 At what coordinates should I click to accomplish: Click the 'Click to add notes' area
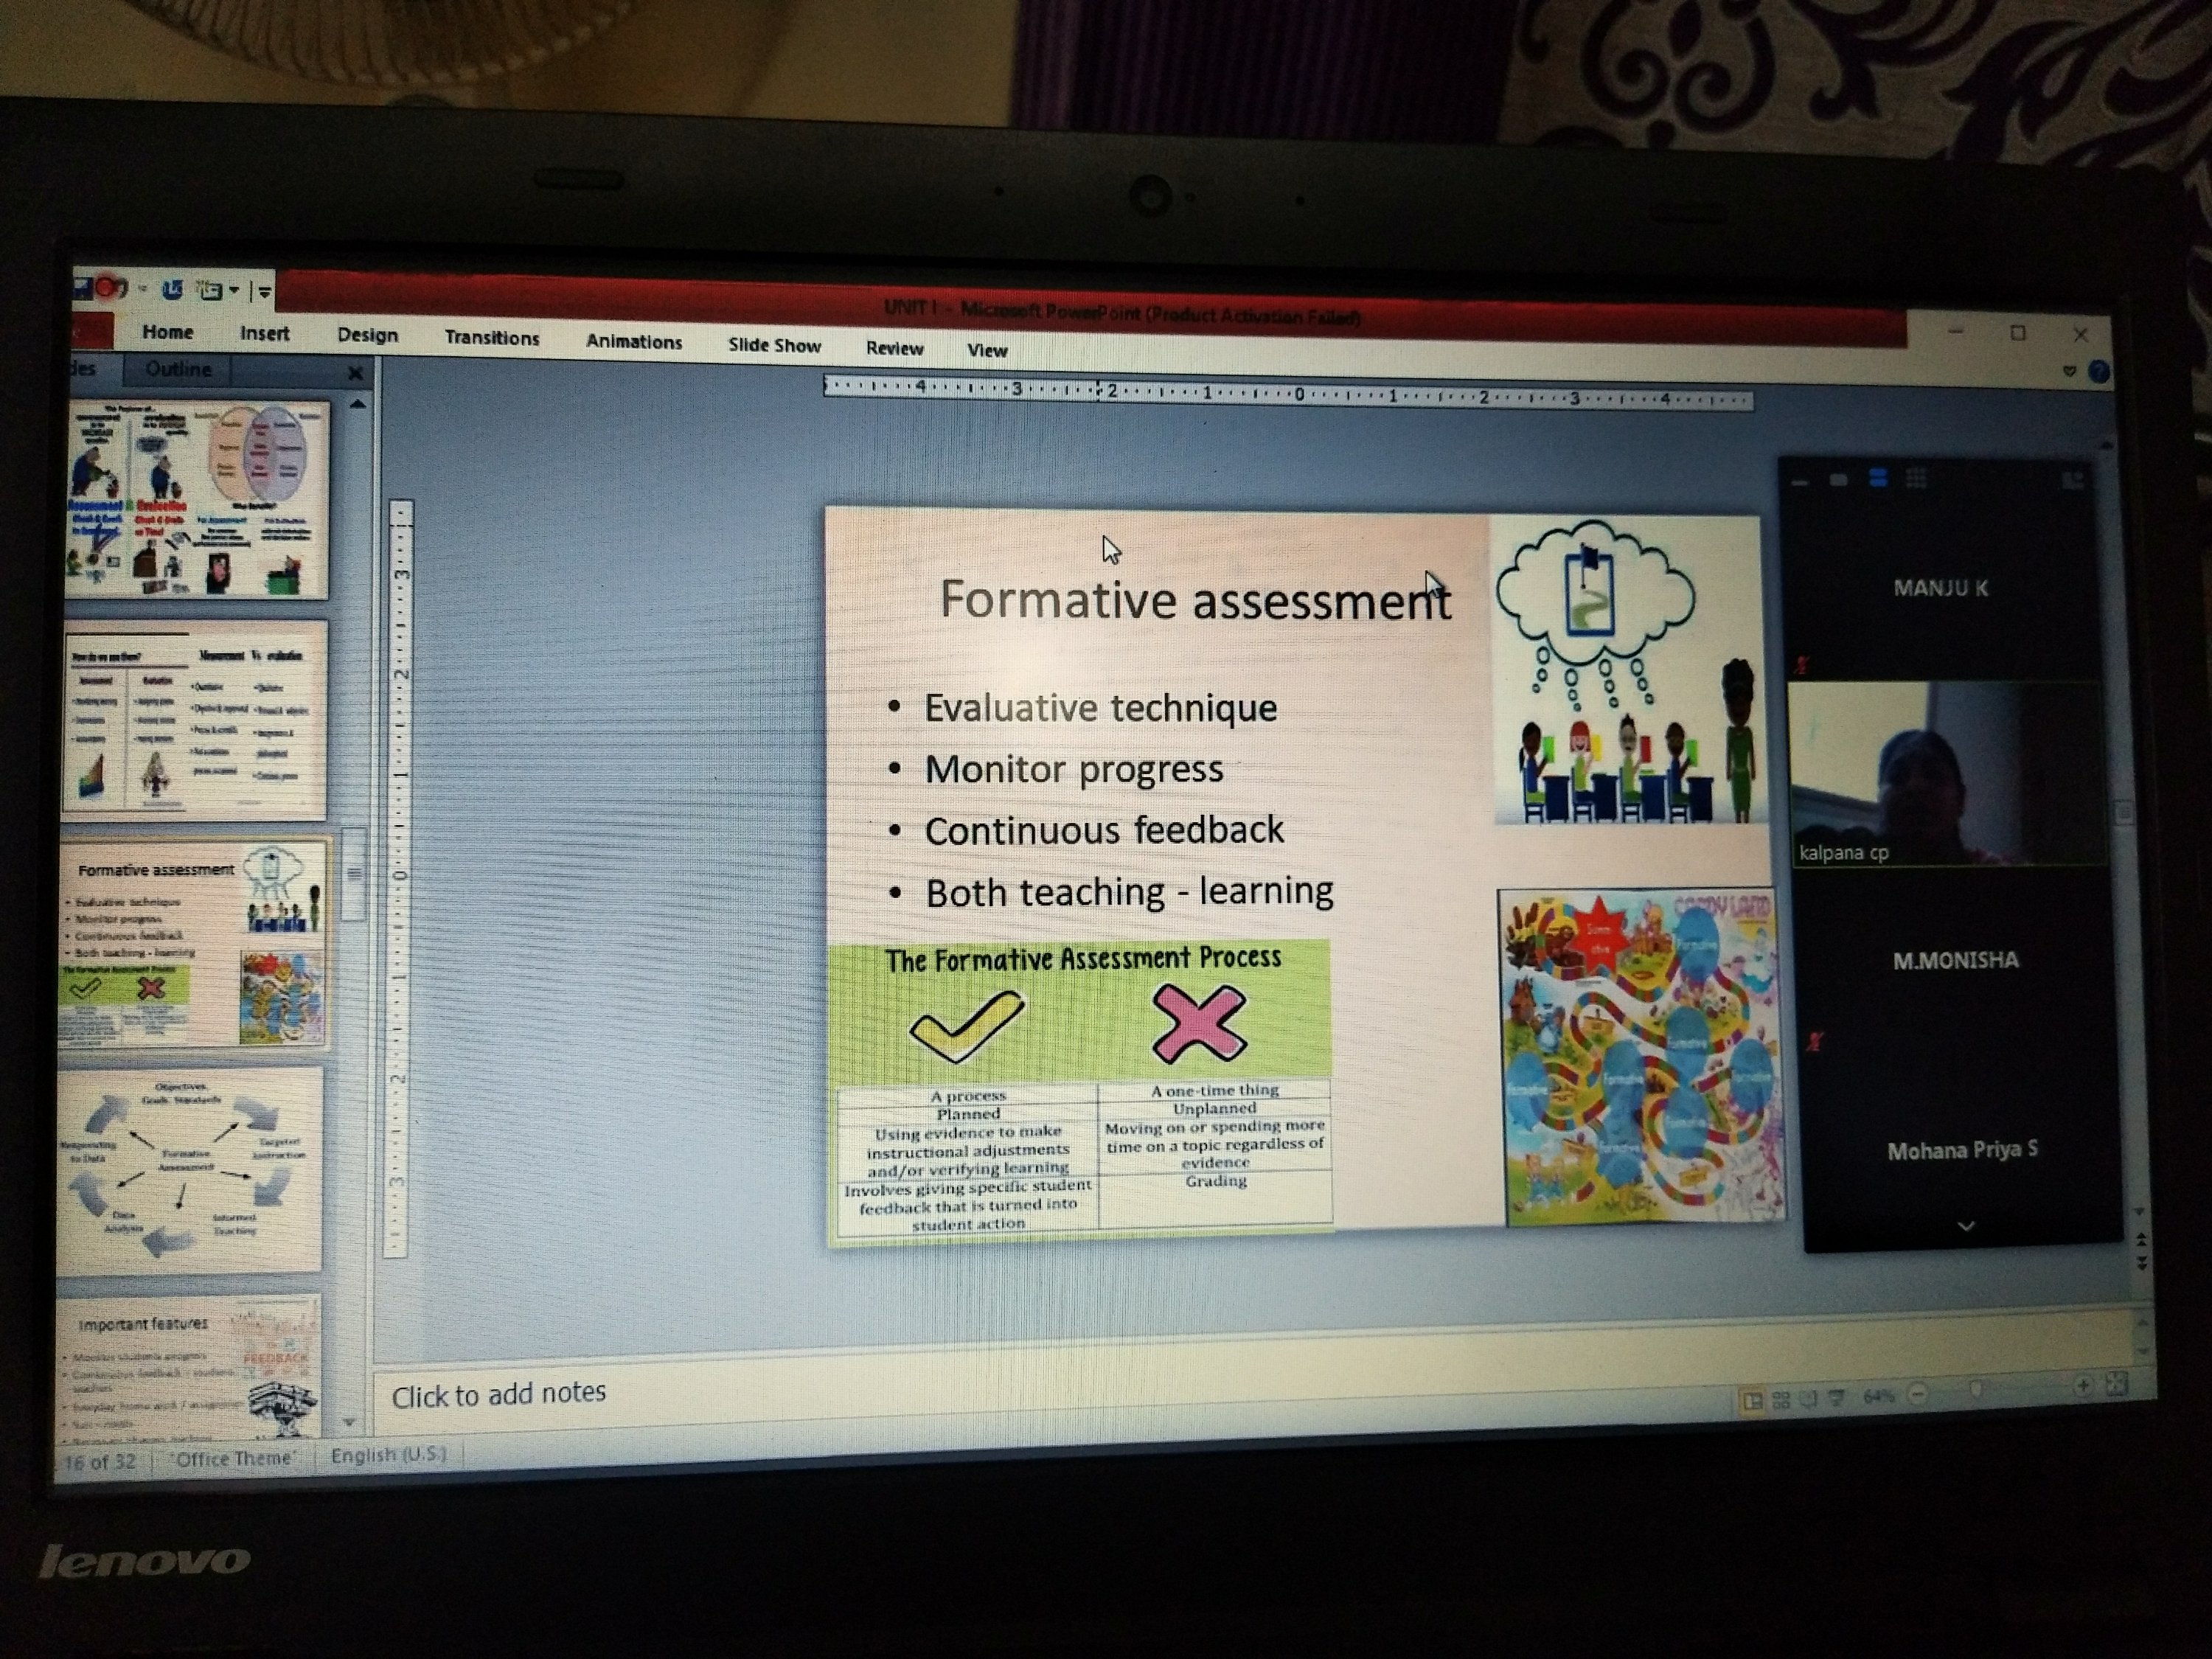pos(498,1393)
